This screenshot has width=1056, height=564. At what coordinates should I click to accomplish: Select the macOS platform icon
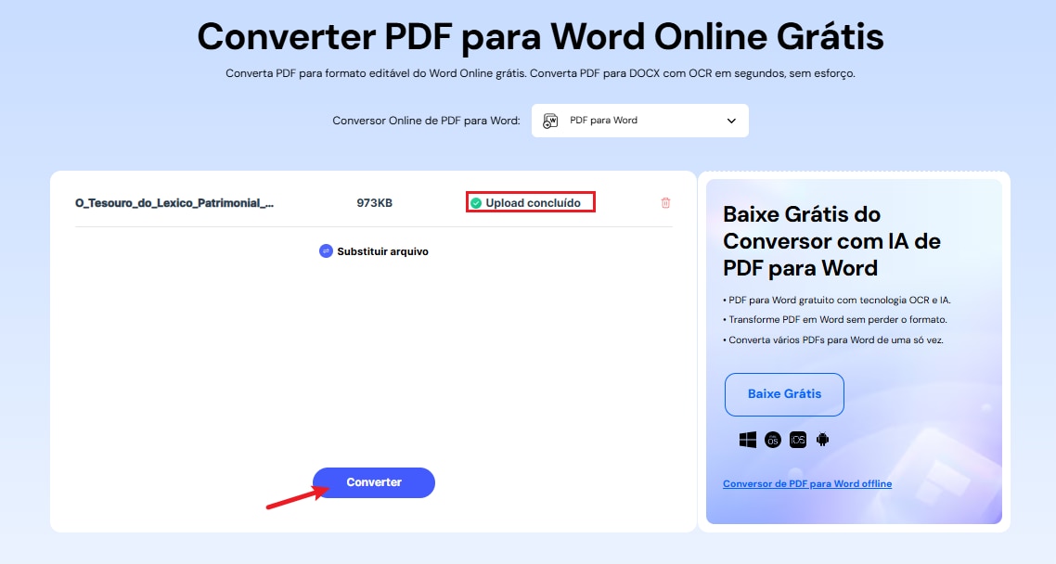(773, 440)
